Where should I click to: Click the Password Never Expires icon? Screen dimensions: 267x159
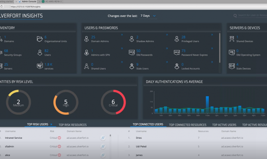point(177,52)
